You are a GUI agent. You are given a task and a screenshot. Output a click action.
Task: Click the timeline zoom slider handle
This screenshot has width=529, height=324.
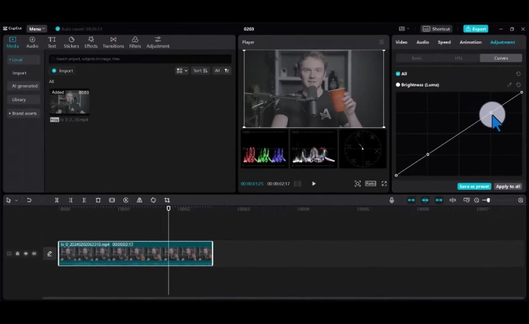[488, 200]
